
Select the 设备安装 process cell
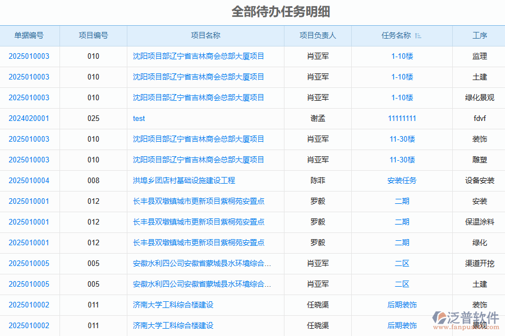tap(480, 180)
